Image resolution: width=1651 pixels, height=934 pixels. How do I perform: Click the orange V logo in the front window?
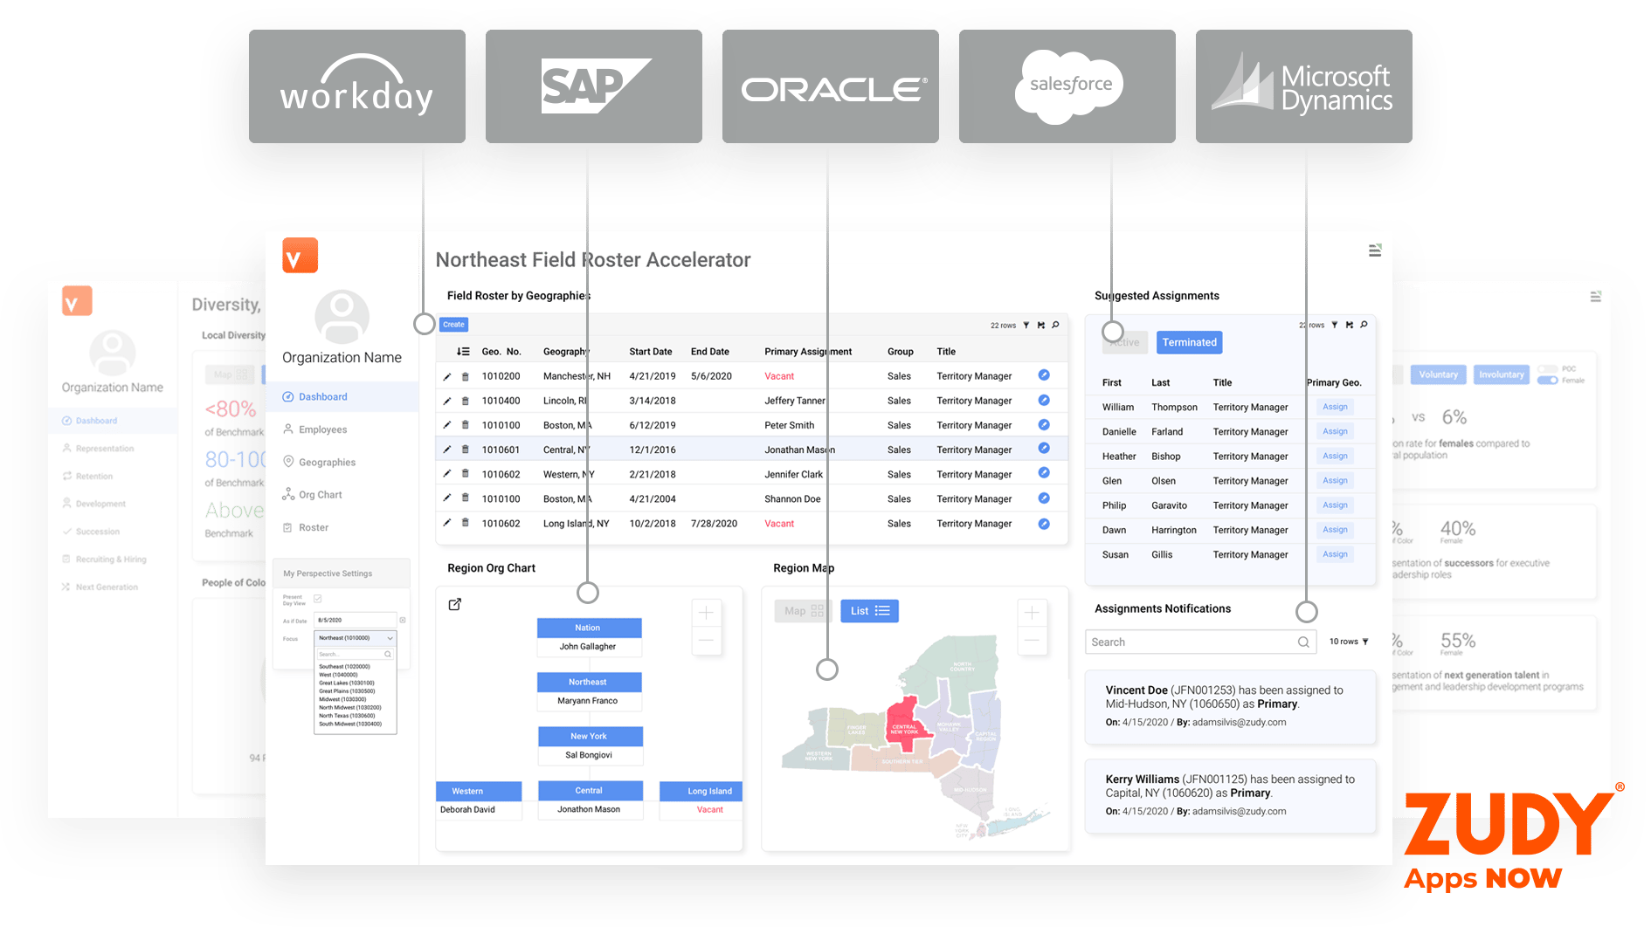coord(300,255)
